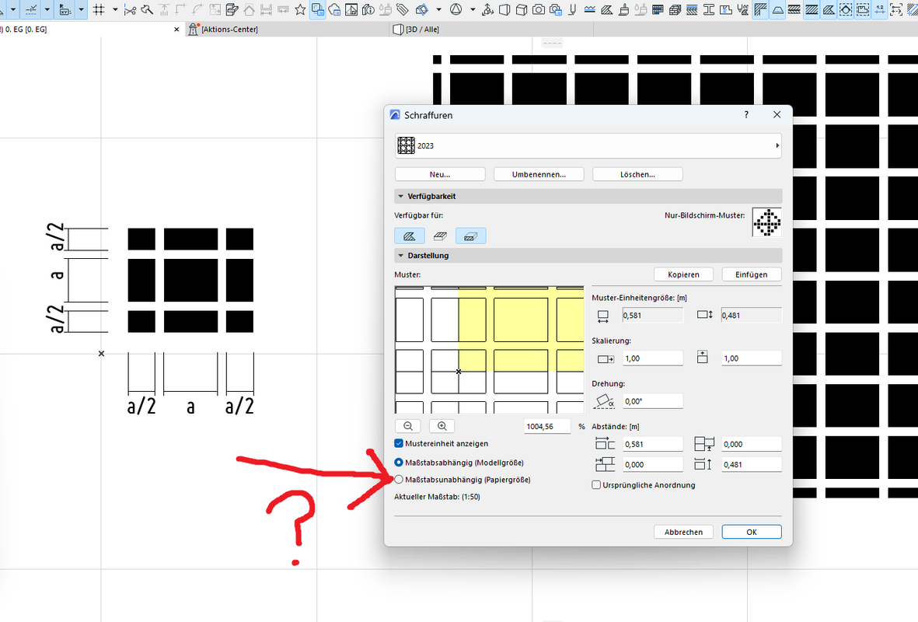Viewport: 918px width, 622px height.
Task: Select the perspective view icon
Action: click(x=504, y=9)
